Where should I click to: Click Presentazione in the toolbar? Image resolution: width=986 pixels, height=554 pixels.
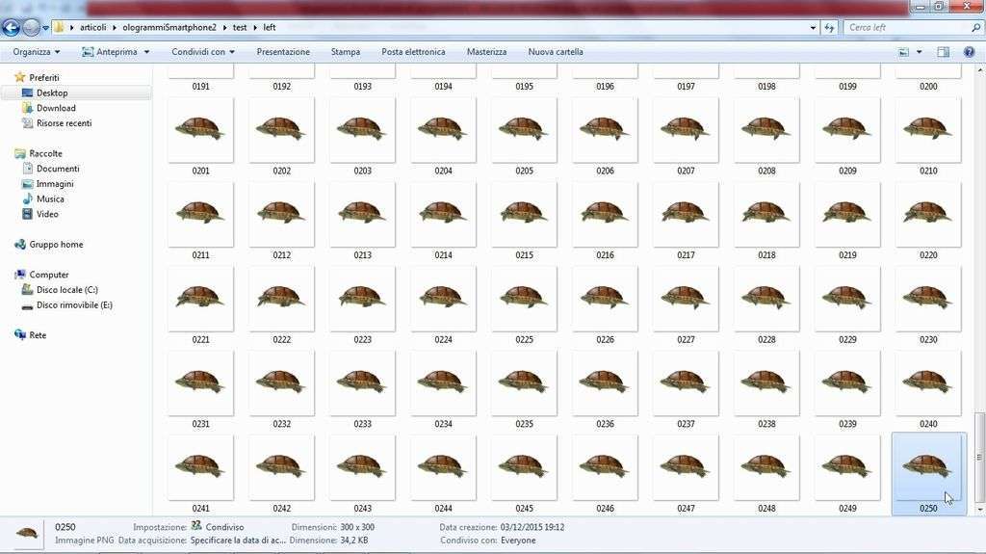(283, 52)
